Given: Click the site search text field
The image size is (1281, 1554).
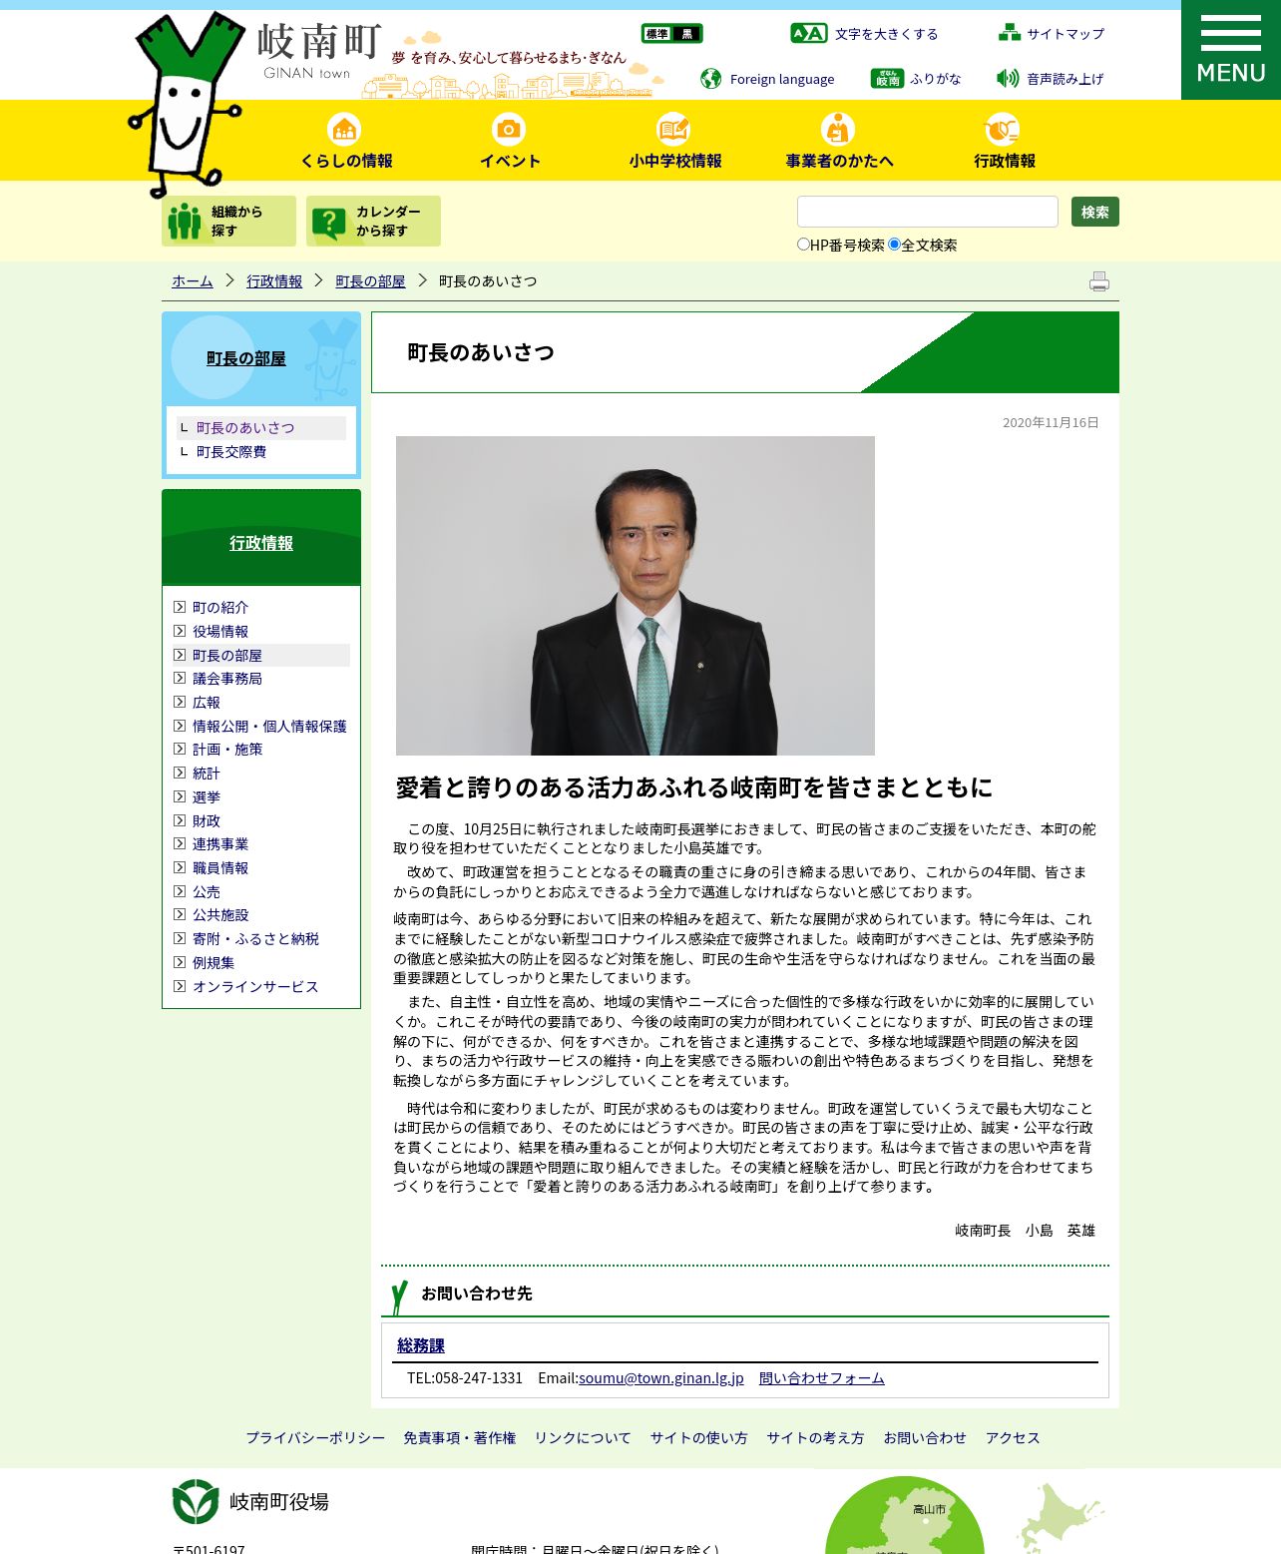Looking at the screenshot, I should point(928,212).
